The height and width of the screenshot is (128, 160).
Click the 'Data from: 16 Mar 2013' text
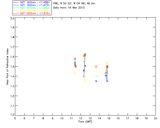(69, 8)
